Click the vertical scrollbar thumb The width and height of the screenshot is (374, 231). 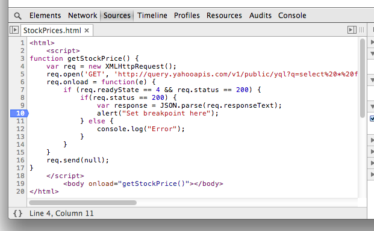[x=363, y=78]
